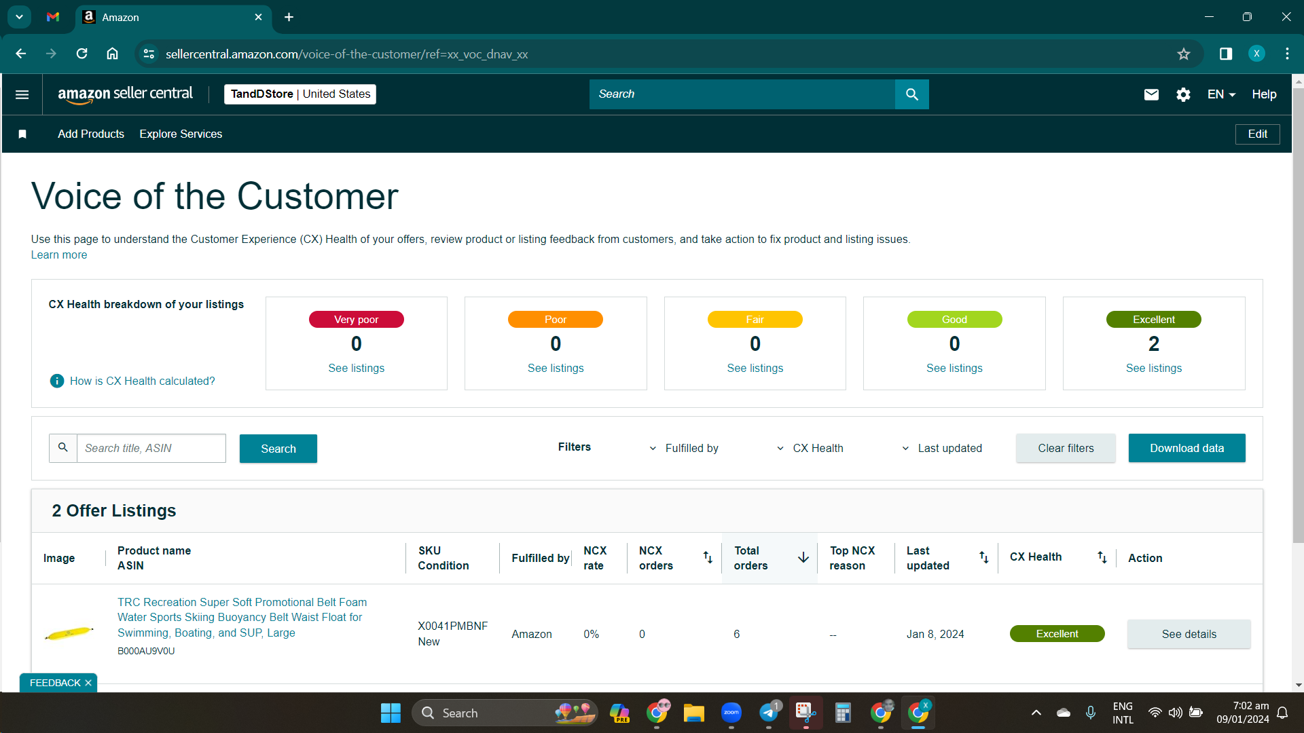The width and height of the screenshot is (1304, 733).
Task: Click the Search title, ASIN field
Action: click(x=151, y=448)
